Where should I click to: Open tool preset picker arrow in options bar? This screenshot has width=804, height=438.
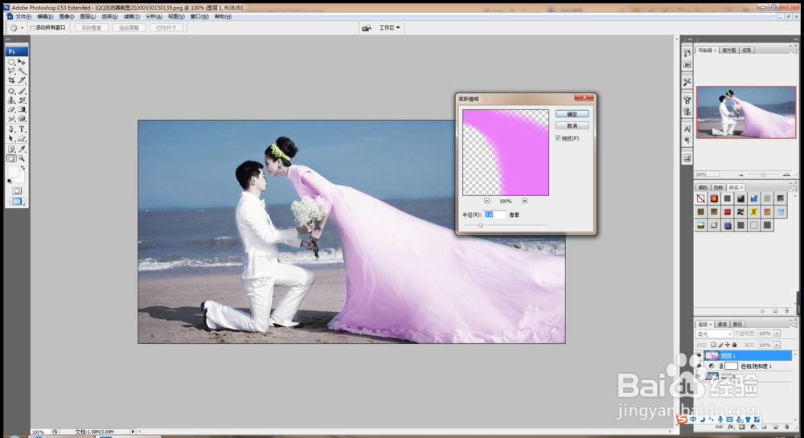22,28
